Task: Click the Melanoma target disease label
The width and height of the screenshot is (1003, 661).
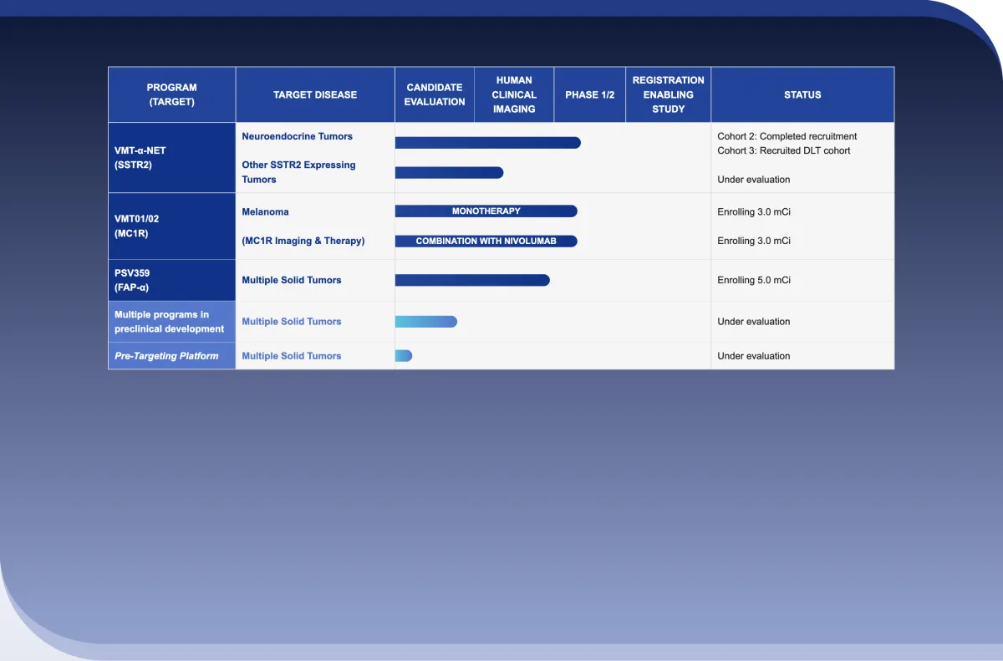Action: pyautogui.click(x=265, y=212)
